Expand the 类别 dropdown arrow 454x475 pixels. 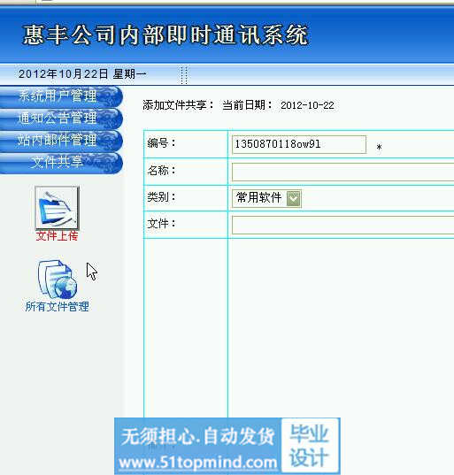click(x=293, y=198)
